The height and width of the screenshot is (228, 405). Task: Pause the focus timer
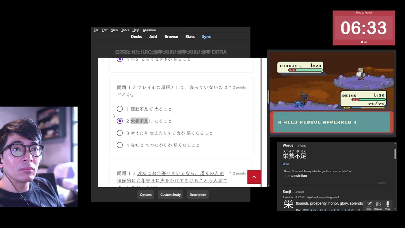pyautogui.click(x=362, y=42)
